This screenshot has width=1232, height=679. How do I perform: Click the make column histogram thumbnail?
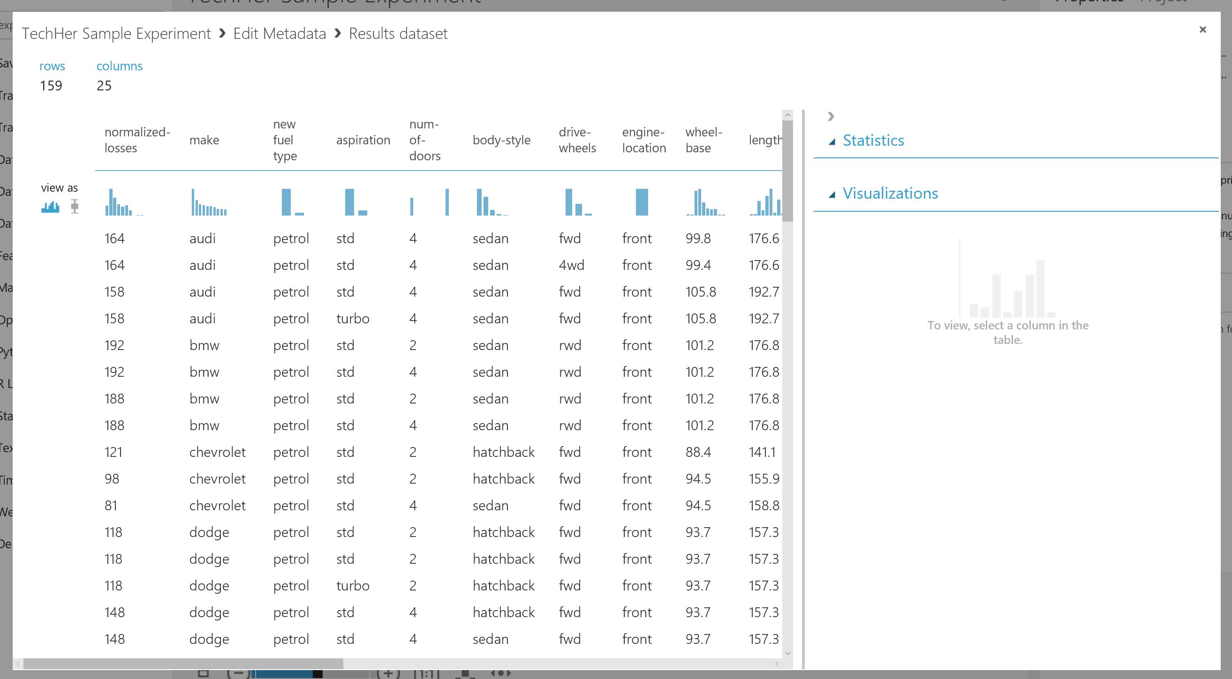209,202
